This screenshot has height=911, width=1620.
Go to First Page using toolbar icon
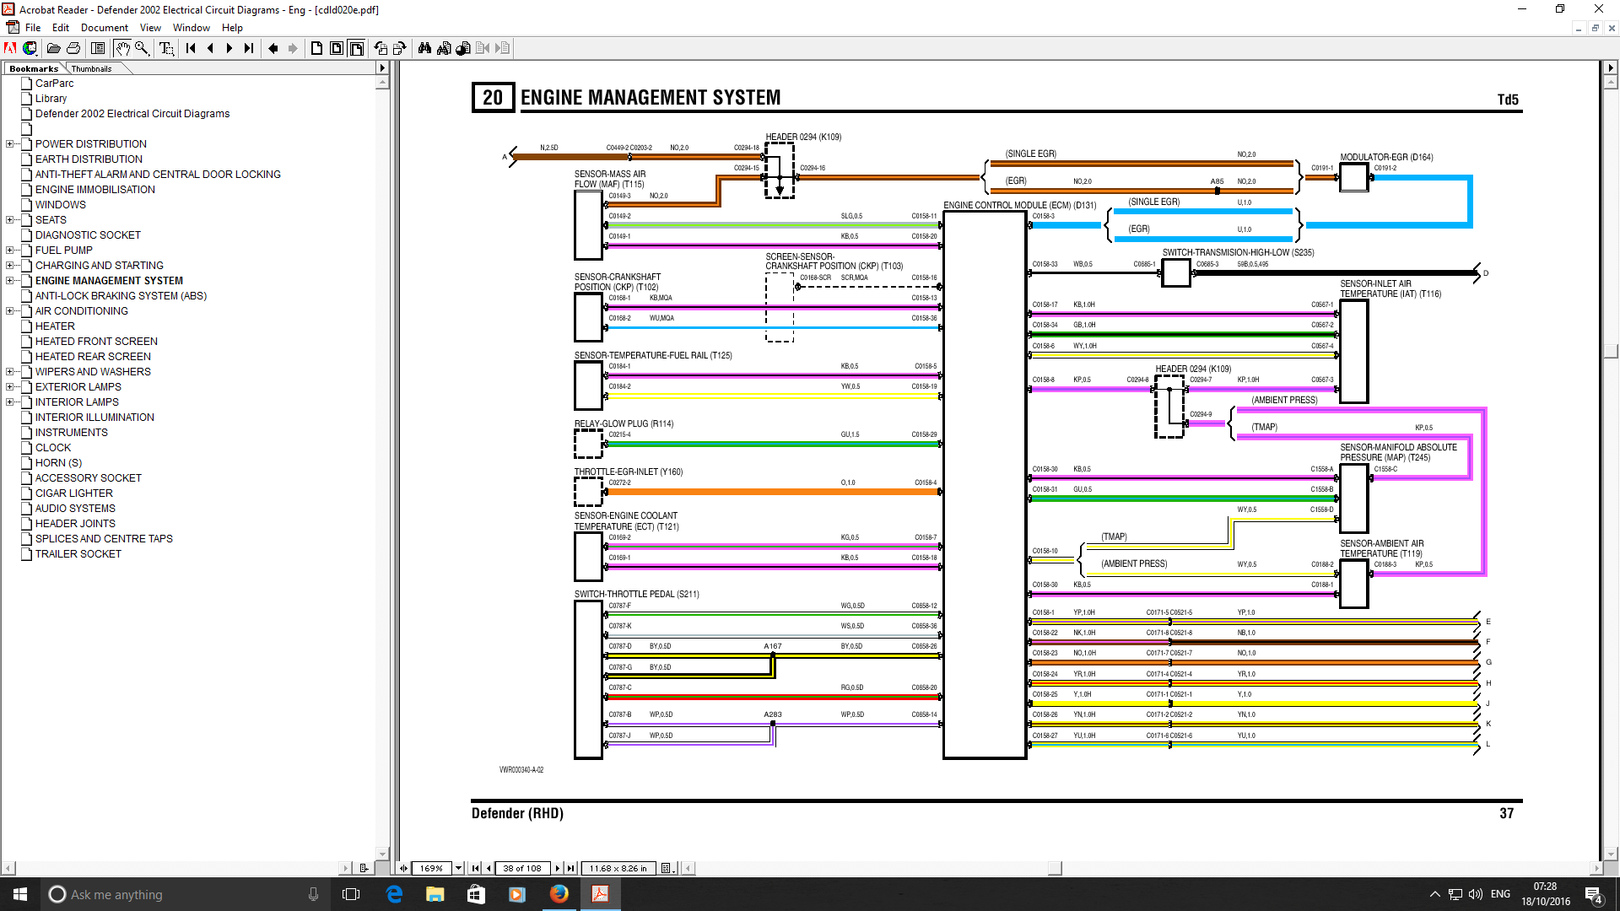191,48
